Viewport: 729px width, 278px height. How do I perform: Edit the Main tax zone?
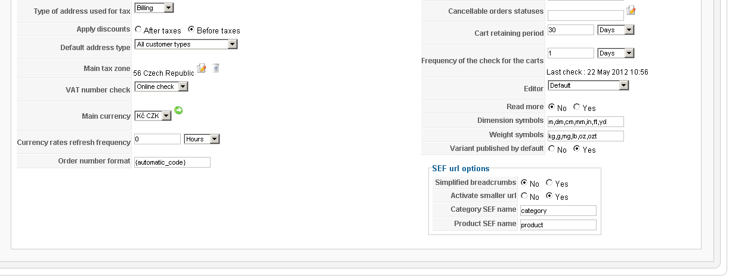pyautogui.click(x=202, y=68)
